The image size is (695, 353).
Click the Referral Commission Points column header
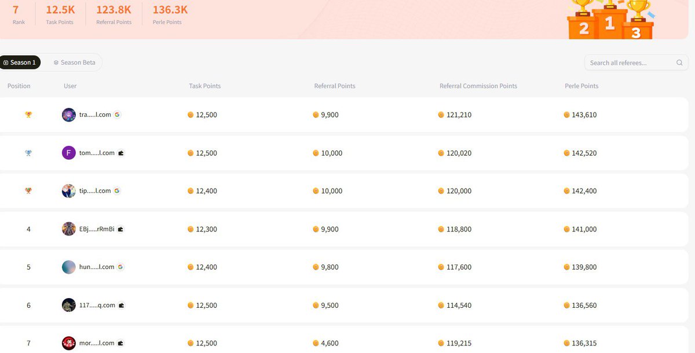pyautogui.click(x=478, y=86)
